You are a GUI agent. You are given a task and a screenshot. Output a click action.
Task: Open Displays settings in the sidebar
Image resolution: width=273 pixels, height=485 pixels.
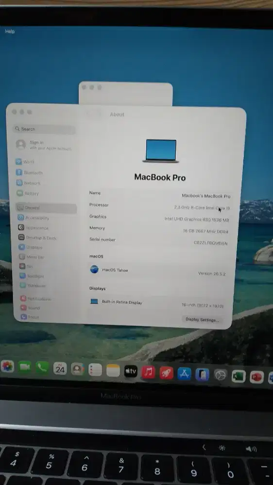coord(31,247)
